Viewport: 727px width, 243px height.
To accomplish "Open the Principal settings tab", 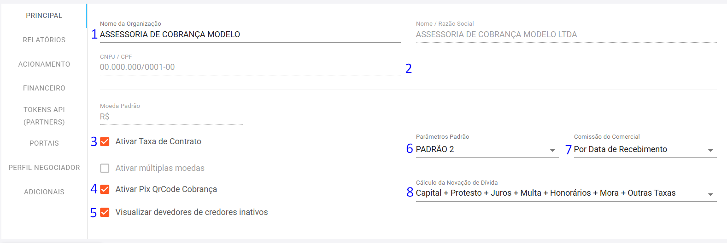I will coord(44,16).
